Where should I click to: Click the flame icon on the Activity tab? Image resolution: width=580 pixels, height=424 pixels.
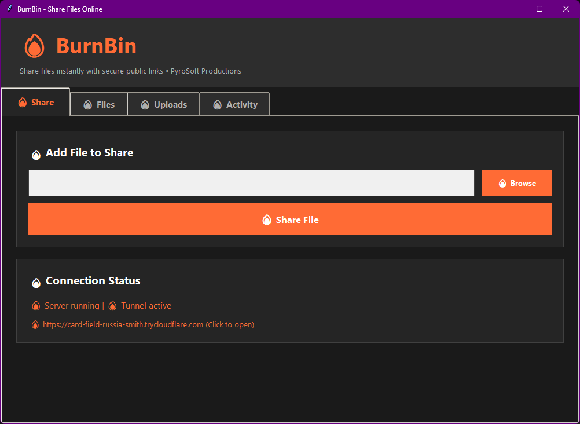(x=218, y=105)
